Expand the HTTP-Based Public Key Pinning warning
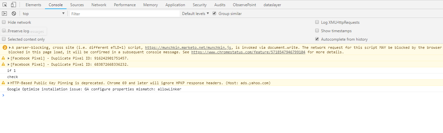This screenshot has height=133, width=443. [x=8, y=83]
